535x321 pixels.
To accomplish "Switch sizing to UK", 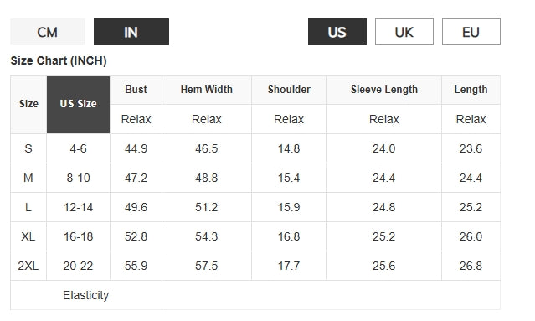I will [404, 32].
